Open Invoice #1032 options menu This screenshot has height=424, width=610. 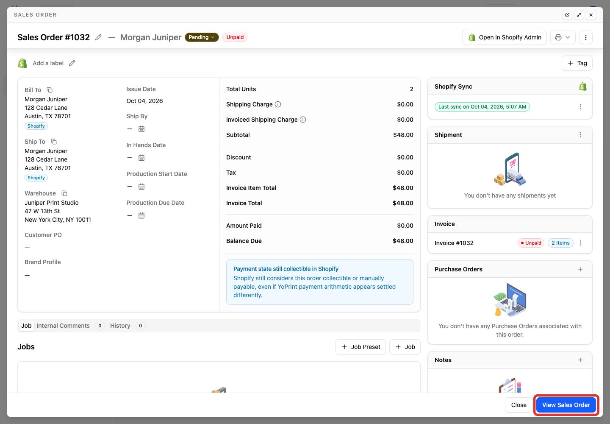pos(580,243)
